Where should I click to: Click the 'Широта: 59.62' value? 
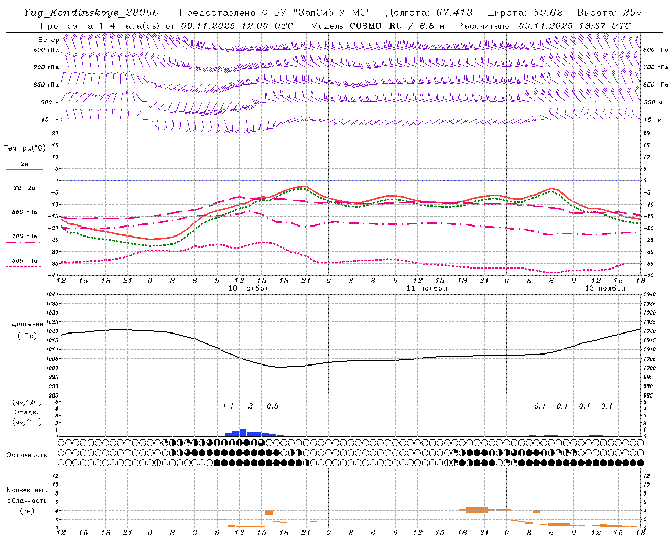tap(525, 13)
